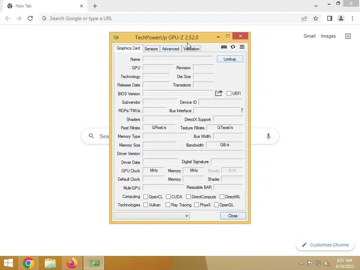Viewport: 360px width, 270px height.
Task: Expand the GPU selection dropdown
Action: (x=152, y=216)
